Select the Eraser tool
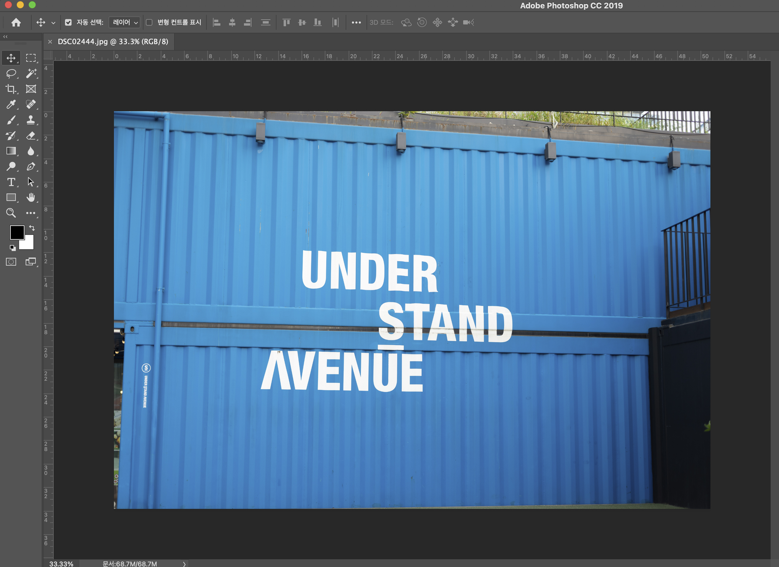 click(x=31, y=136)
